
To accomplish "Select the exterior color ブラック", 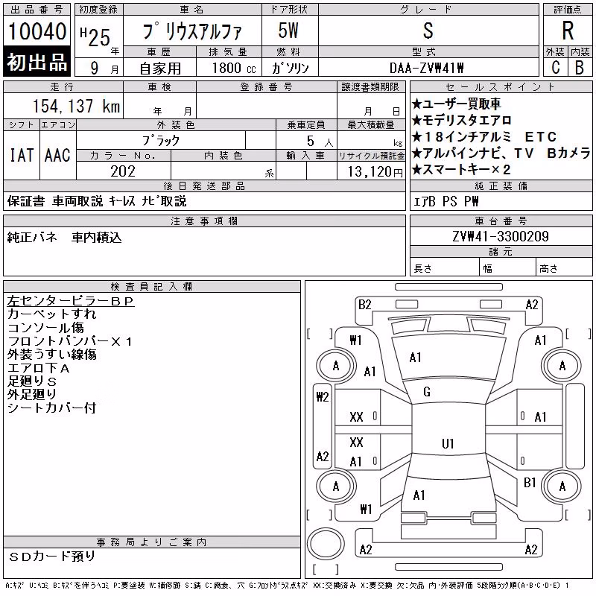I will coord(161,141).
